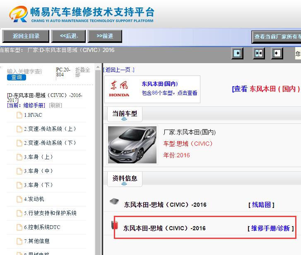This screenshot has width=301, height=255.
Task: Click the [返回上一页] link
Action: click(x=119, y=70)
